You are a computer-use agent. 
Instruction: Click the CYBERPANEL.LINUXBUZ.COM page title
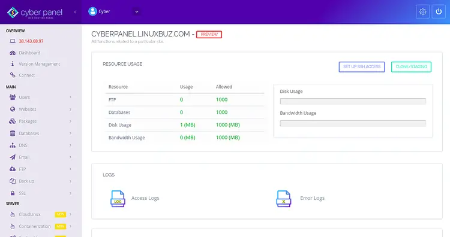(140, 34)
